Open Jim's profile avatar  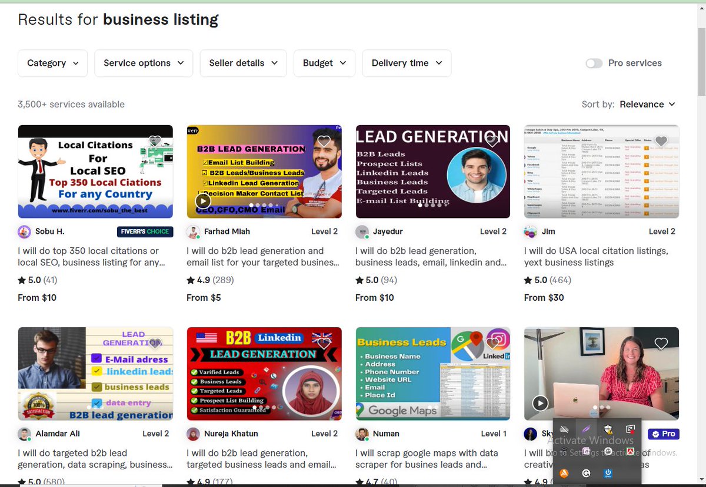(x=531, y=231)
